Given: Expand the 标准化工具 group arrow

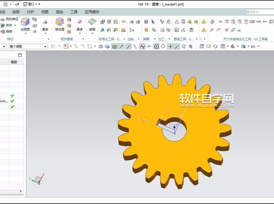Looking at the screenshot, I should 124,39.
